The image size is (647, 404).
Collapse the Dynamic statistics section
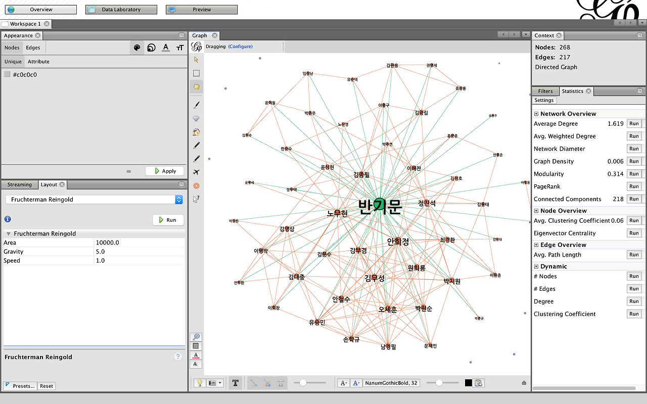[536, 266]
